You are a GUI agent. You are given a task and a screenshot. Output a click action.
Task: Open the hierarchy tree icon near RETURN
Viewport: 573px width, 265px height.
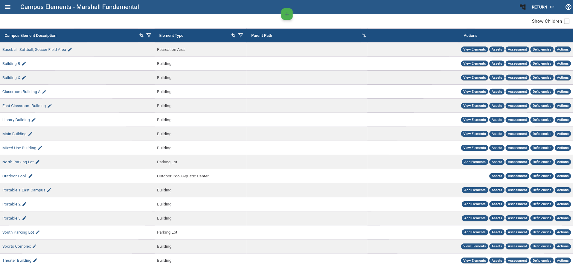[522, 7]
